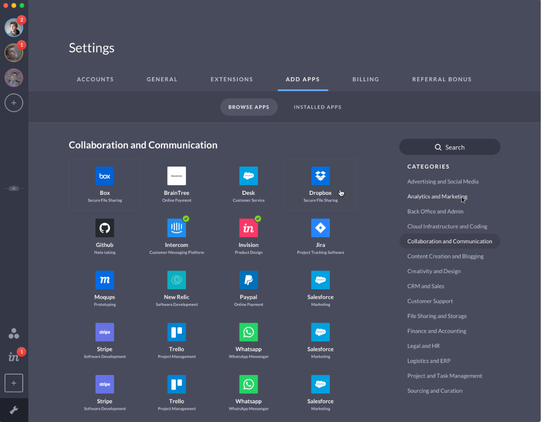Filter by Advertising and Social Media

443,181
